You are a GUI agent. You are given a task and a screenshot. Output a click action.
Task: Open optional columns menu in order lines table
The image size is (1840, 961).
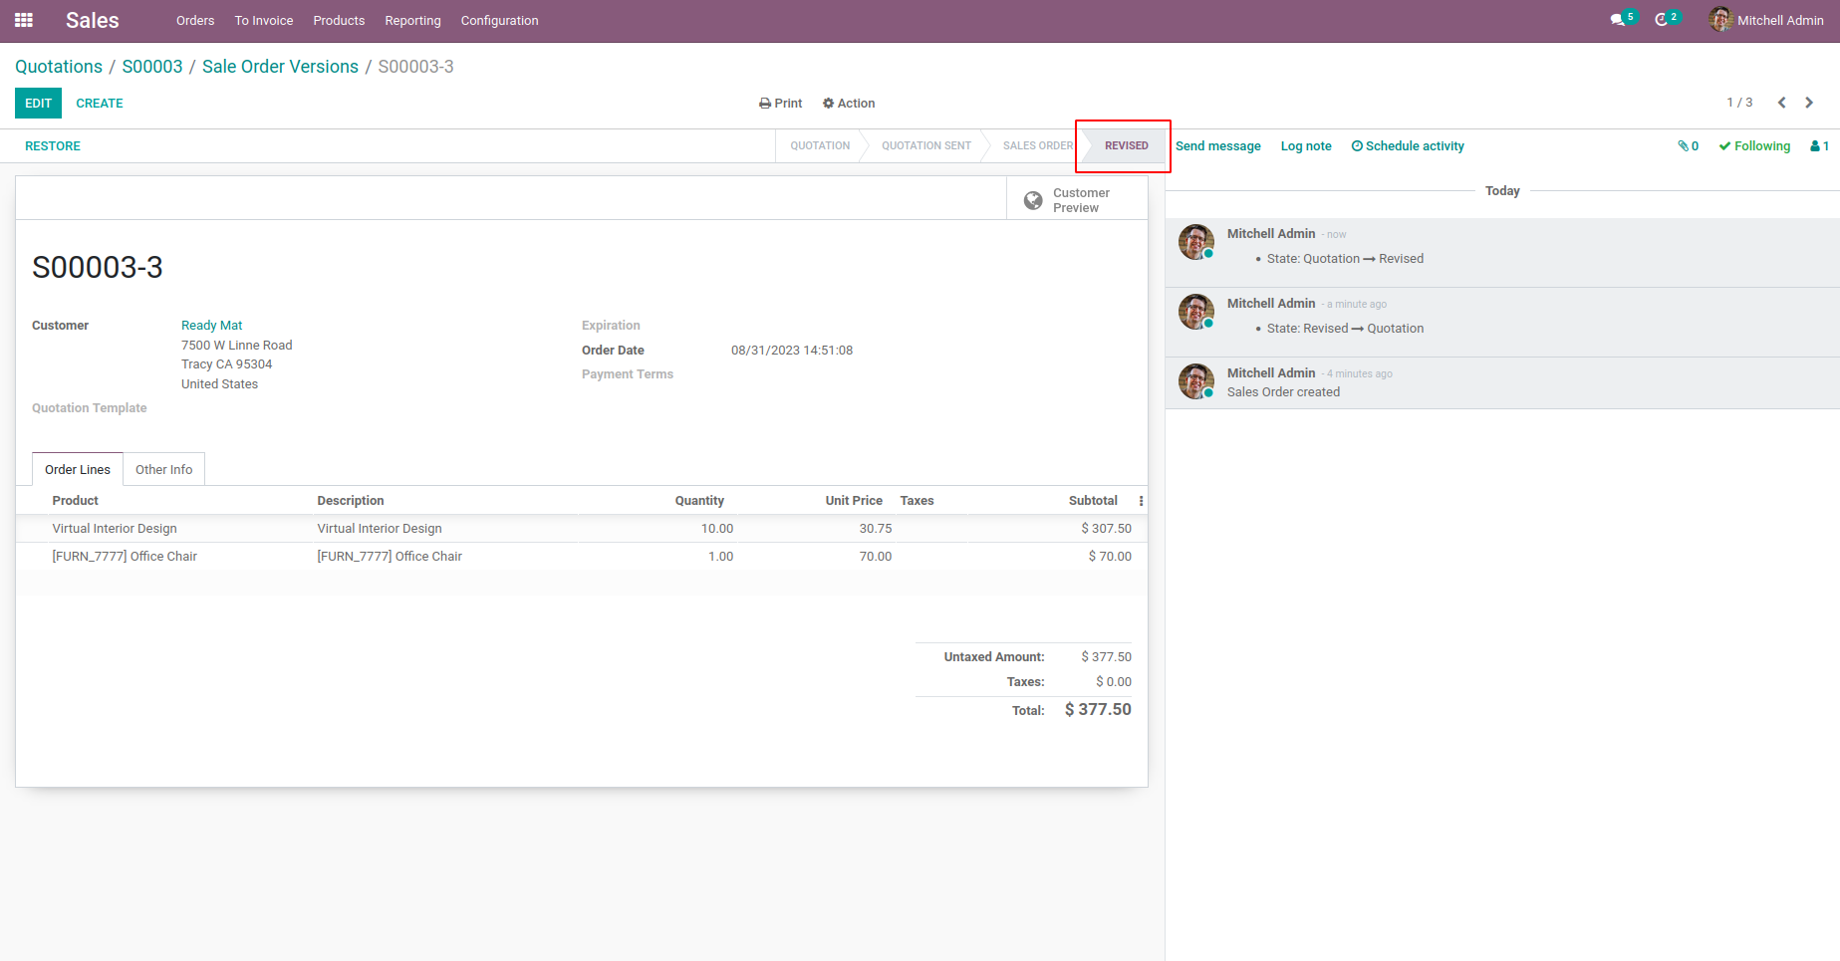[x=1141, y=501]
